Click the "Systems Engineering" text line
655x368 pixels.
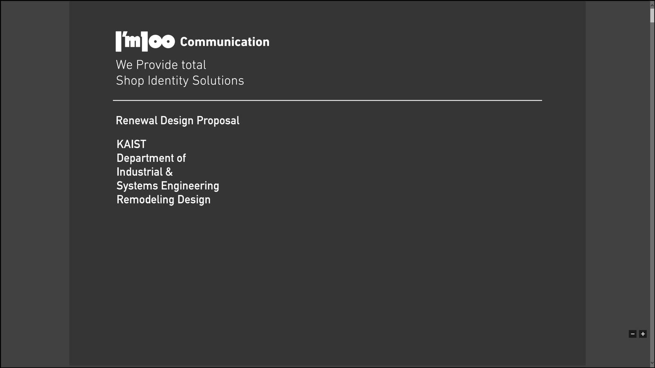coord(168,186)
